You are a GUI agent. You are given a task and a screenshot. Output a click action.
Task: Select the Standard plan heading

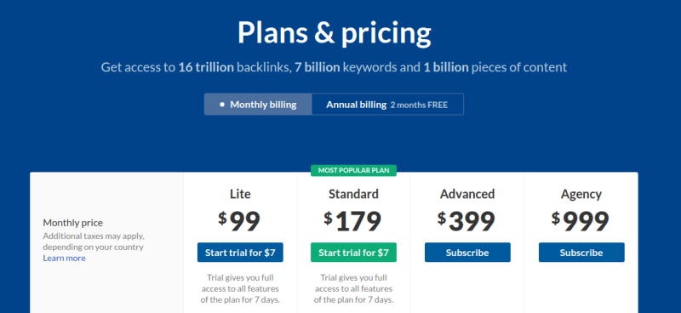click(353, 194)
